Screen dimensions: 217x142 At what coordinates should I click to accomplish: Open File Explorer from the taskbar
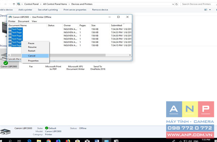pyautogui.click(x=39, y=141)
